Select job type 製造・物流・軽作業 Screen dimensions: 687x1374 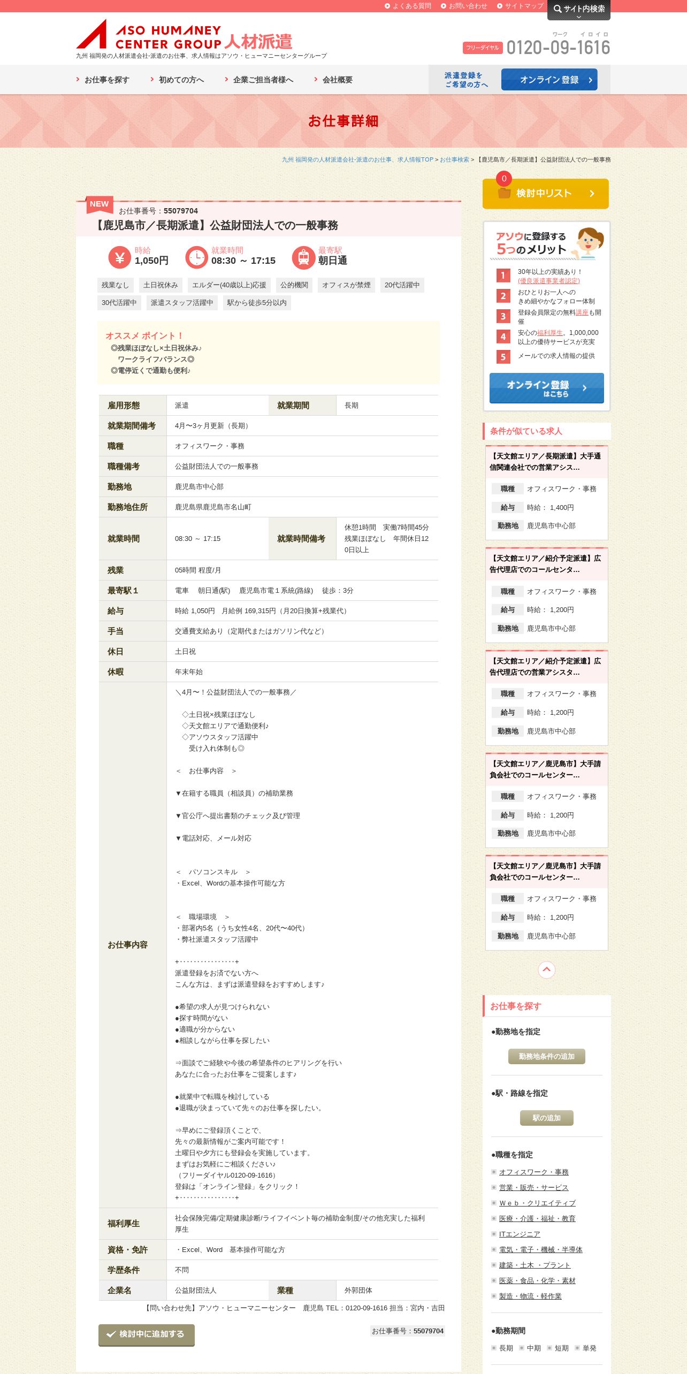coord(530,1296)
